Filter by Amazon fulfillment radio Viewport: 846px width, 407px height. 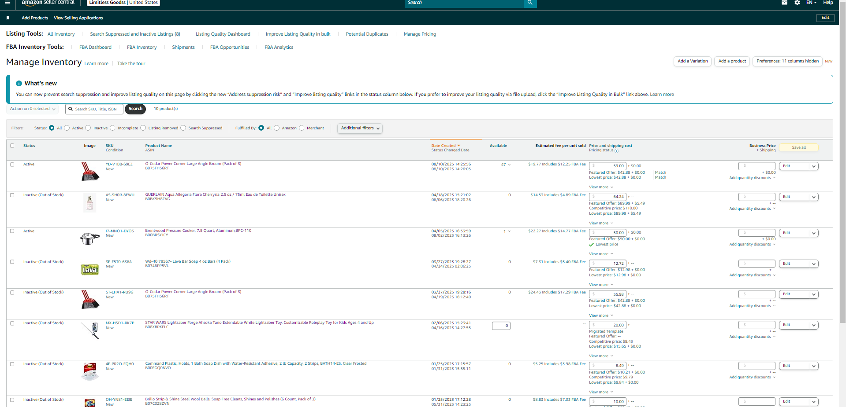(277, 128)
